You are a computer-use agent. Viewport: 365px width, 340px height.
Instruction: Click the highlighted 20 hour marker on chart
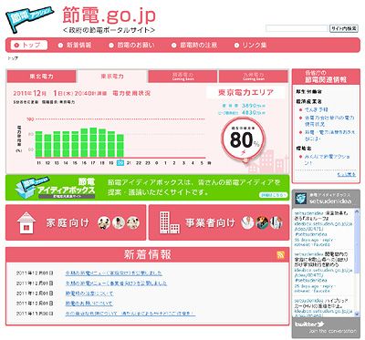pos(120,163)
